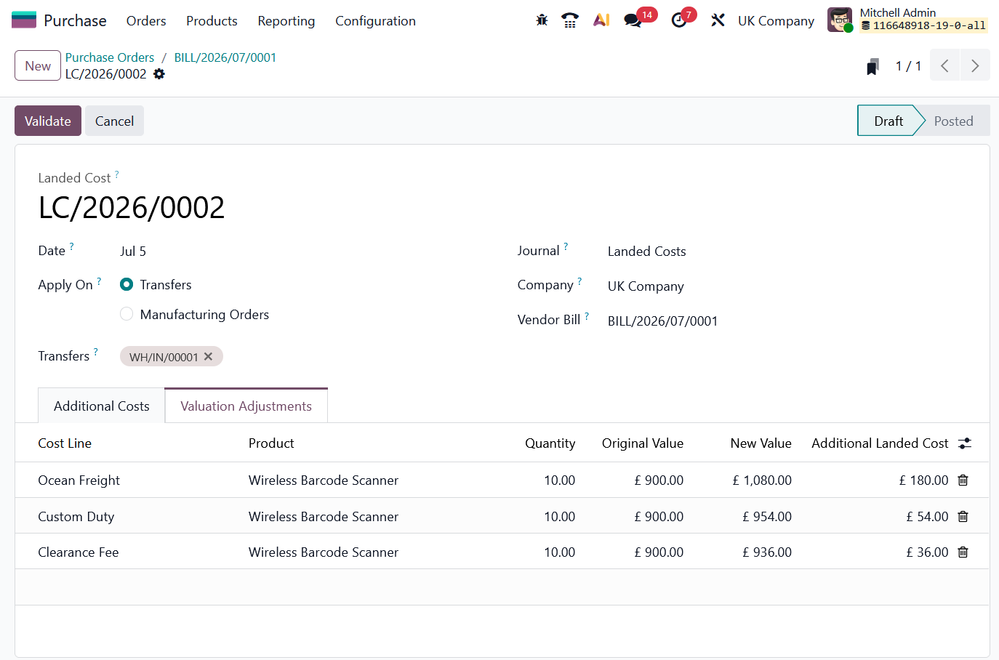Viewport: 999px width, 660px height.
Task: Sort by Product column header
Action: pos(271,443)
